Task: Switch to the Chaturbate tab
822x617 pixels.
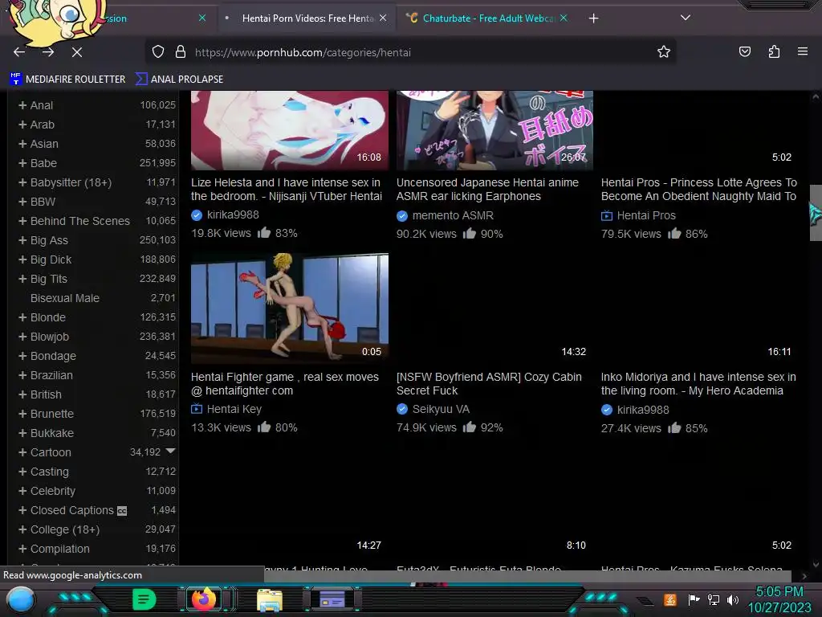Action: 488,18
